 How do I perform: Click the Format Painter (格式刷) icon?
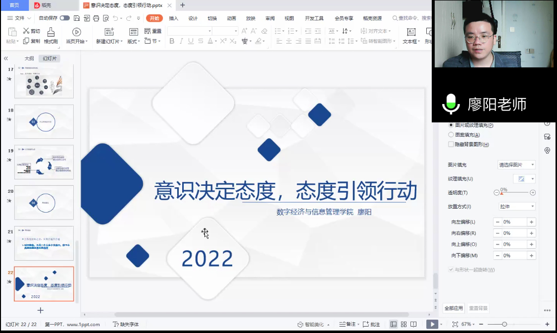click(51, 32)
